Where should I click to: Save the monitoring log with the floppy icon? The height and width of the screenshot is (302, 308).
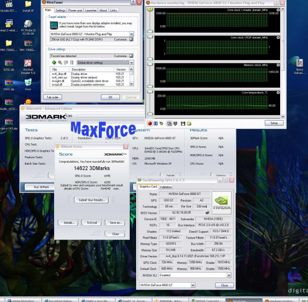click(183, 123)
